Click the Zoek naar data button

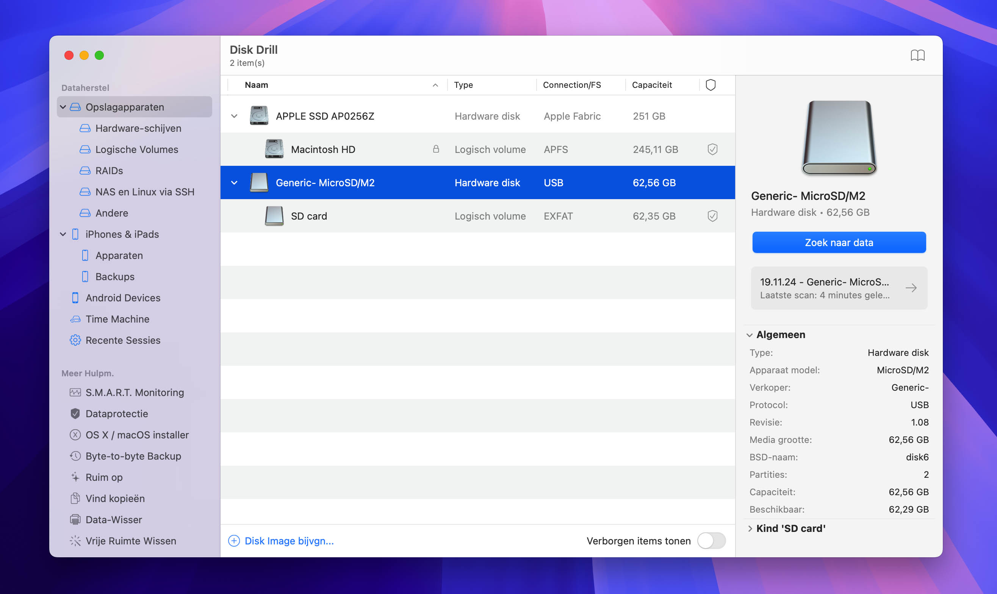point(839,243)
